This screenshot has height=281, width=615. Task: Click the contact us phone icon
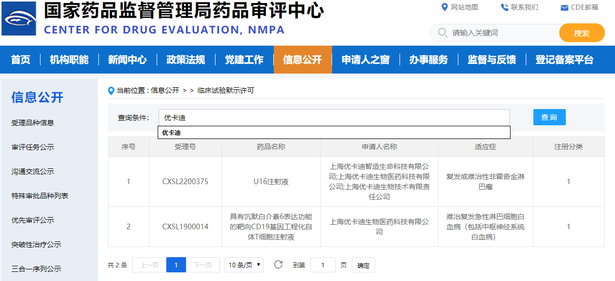pos(504,7)
